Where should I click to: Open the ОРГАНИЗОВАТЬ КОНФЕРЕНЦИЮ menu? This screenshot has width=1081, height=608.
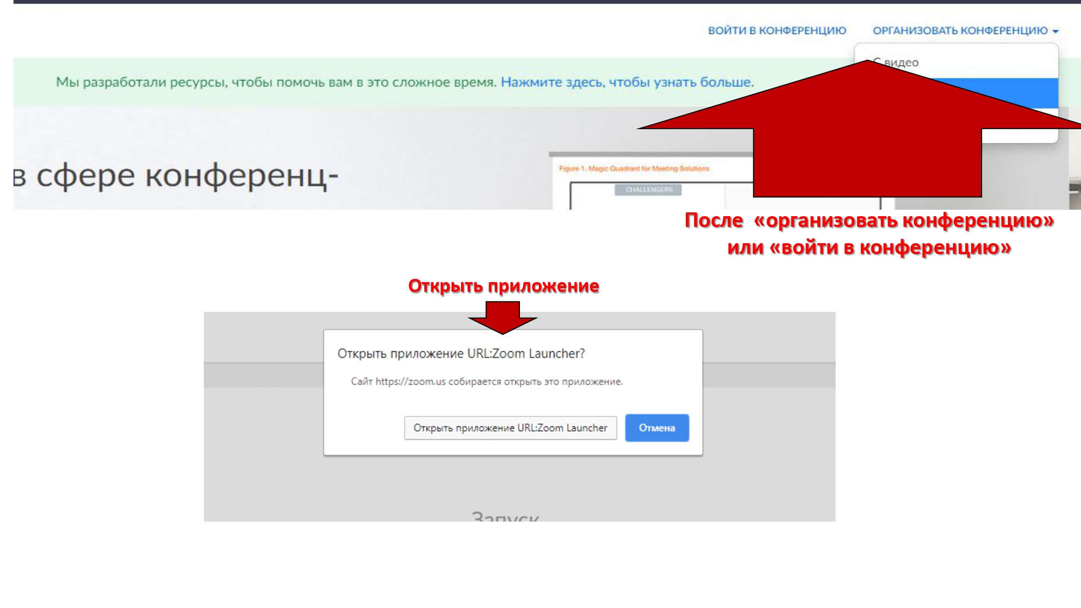(x=960, y=31)
